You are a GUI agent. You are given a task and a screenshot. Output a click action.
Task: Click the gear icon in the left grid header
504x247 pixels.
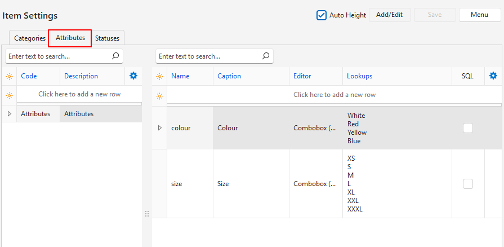[133, 76]
